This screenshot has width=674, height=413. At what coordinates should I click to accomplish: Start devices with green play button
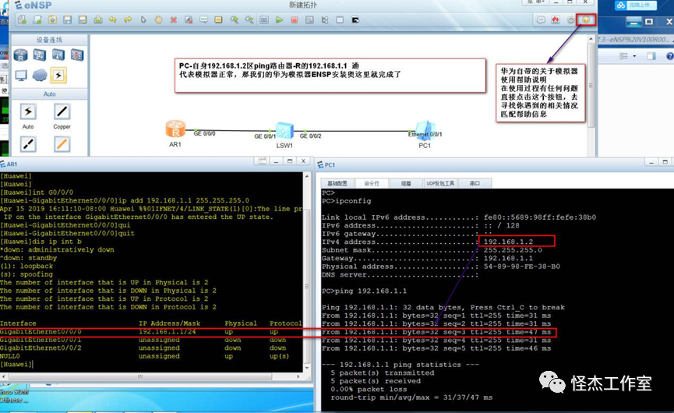[x=280, y=19]
